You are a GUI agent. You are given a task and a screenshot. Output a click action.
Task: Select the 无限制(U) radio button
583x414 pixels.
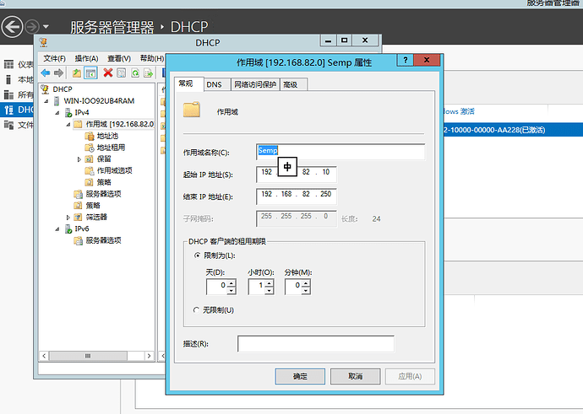pos(196,309)
